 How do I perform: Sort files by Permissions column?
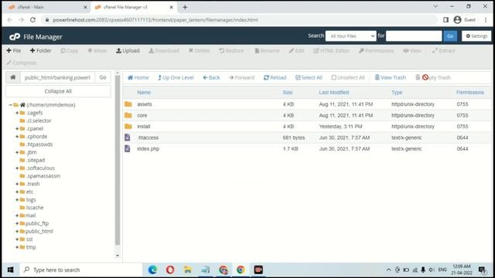pyautogui.click(x=469, y=93)
